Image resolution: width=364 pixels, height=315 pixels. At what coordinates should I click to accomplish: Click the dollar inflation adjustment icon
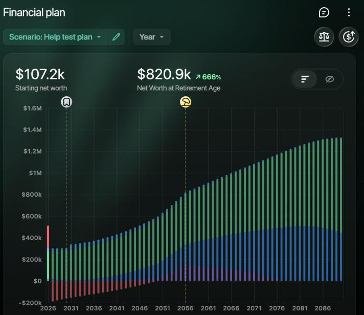(349, 37)
